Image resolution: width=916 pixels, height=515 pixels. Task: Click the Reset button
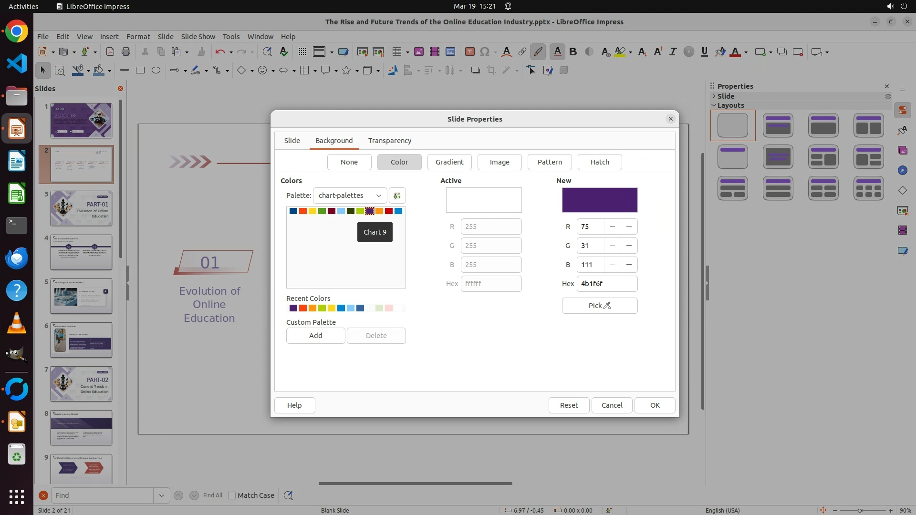coord(569,405)
